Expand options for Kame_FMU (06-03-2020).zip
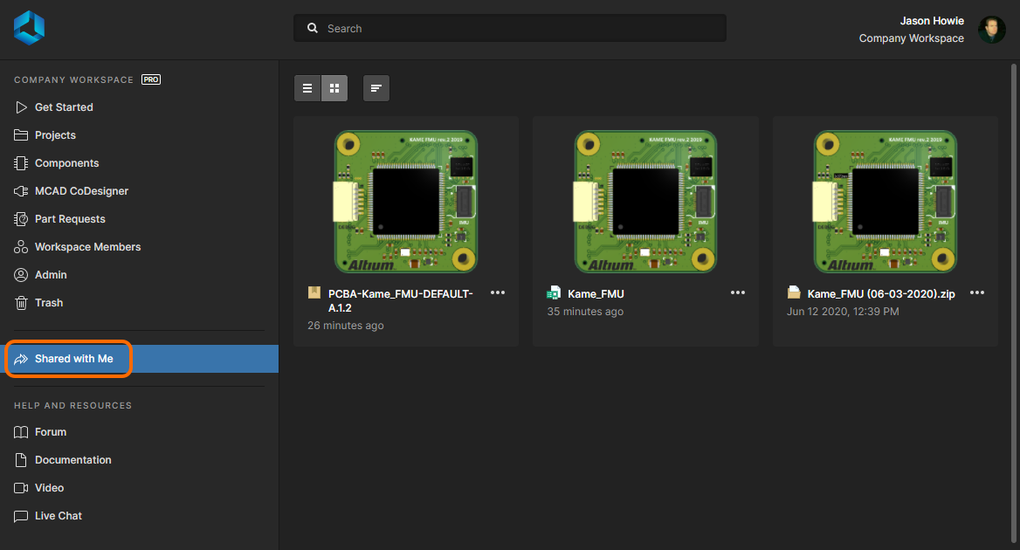Image resolution: width=1020 pixels, height=550 pixels. (x=977, y=293)
